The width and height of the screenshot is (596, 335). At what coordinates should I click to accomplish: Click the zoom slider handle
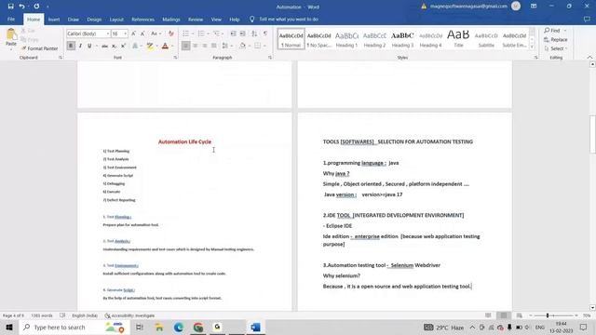point(548,315)
